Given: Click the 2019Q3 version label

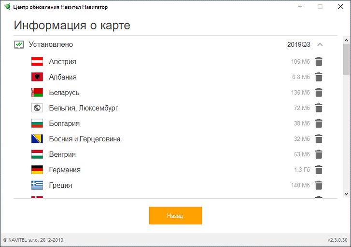Looking at the screenshot, I should [x=299, y=44].
